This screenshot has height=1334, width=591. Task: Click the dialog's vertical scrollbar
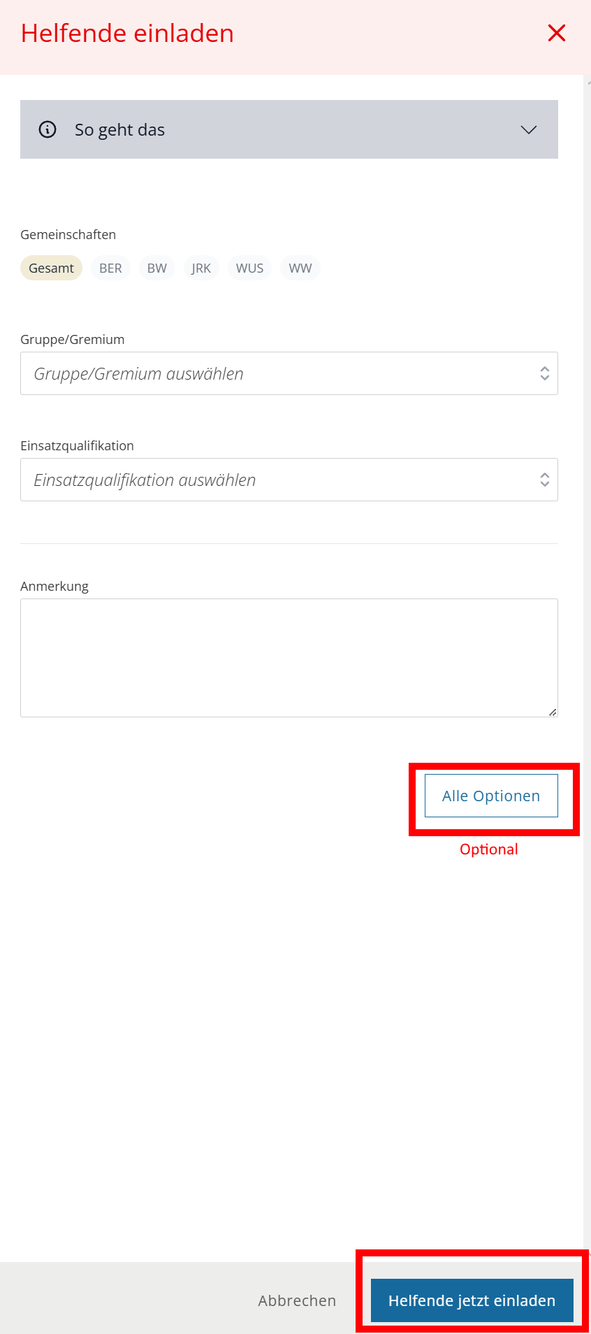[587, 629]
